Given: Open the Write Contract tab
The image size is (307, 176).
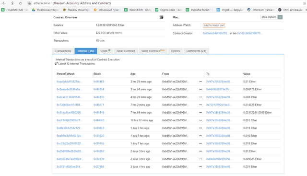Looking at the screenshot, I should click(153, 51).
